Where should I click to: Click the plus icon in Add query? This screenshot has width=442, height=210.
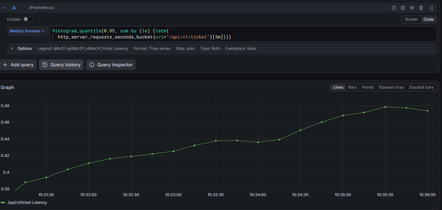click(5, 65)
